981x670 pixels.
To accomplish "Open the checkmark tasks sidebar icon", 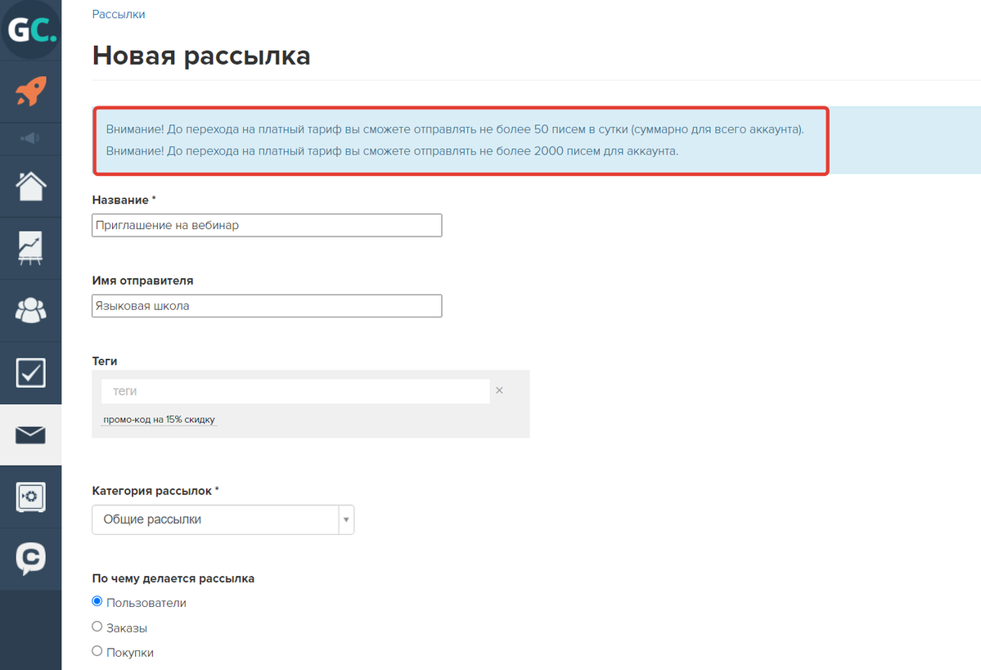I will pyautogui.click(x=31, y=372).
